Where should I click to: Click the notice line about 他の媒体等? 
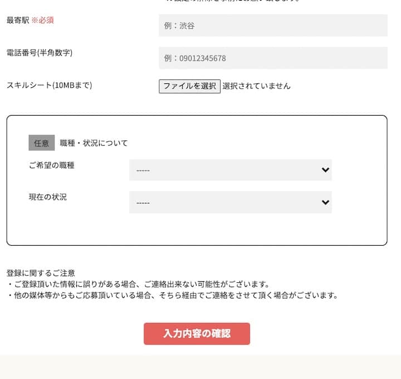pos(173,295)
